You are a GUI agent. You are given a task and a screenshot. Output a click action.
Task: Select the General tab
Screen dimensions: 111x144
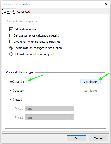(9, 11)
